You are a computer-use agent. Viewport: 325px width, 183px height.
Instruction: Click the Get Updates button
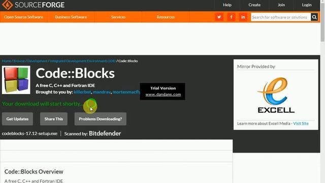click(x=17, y=119)
